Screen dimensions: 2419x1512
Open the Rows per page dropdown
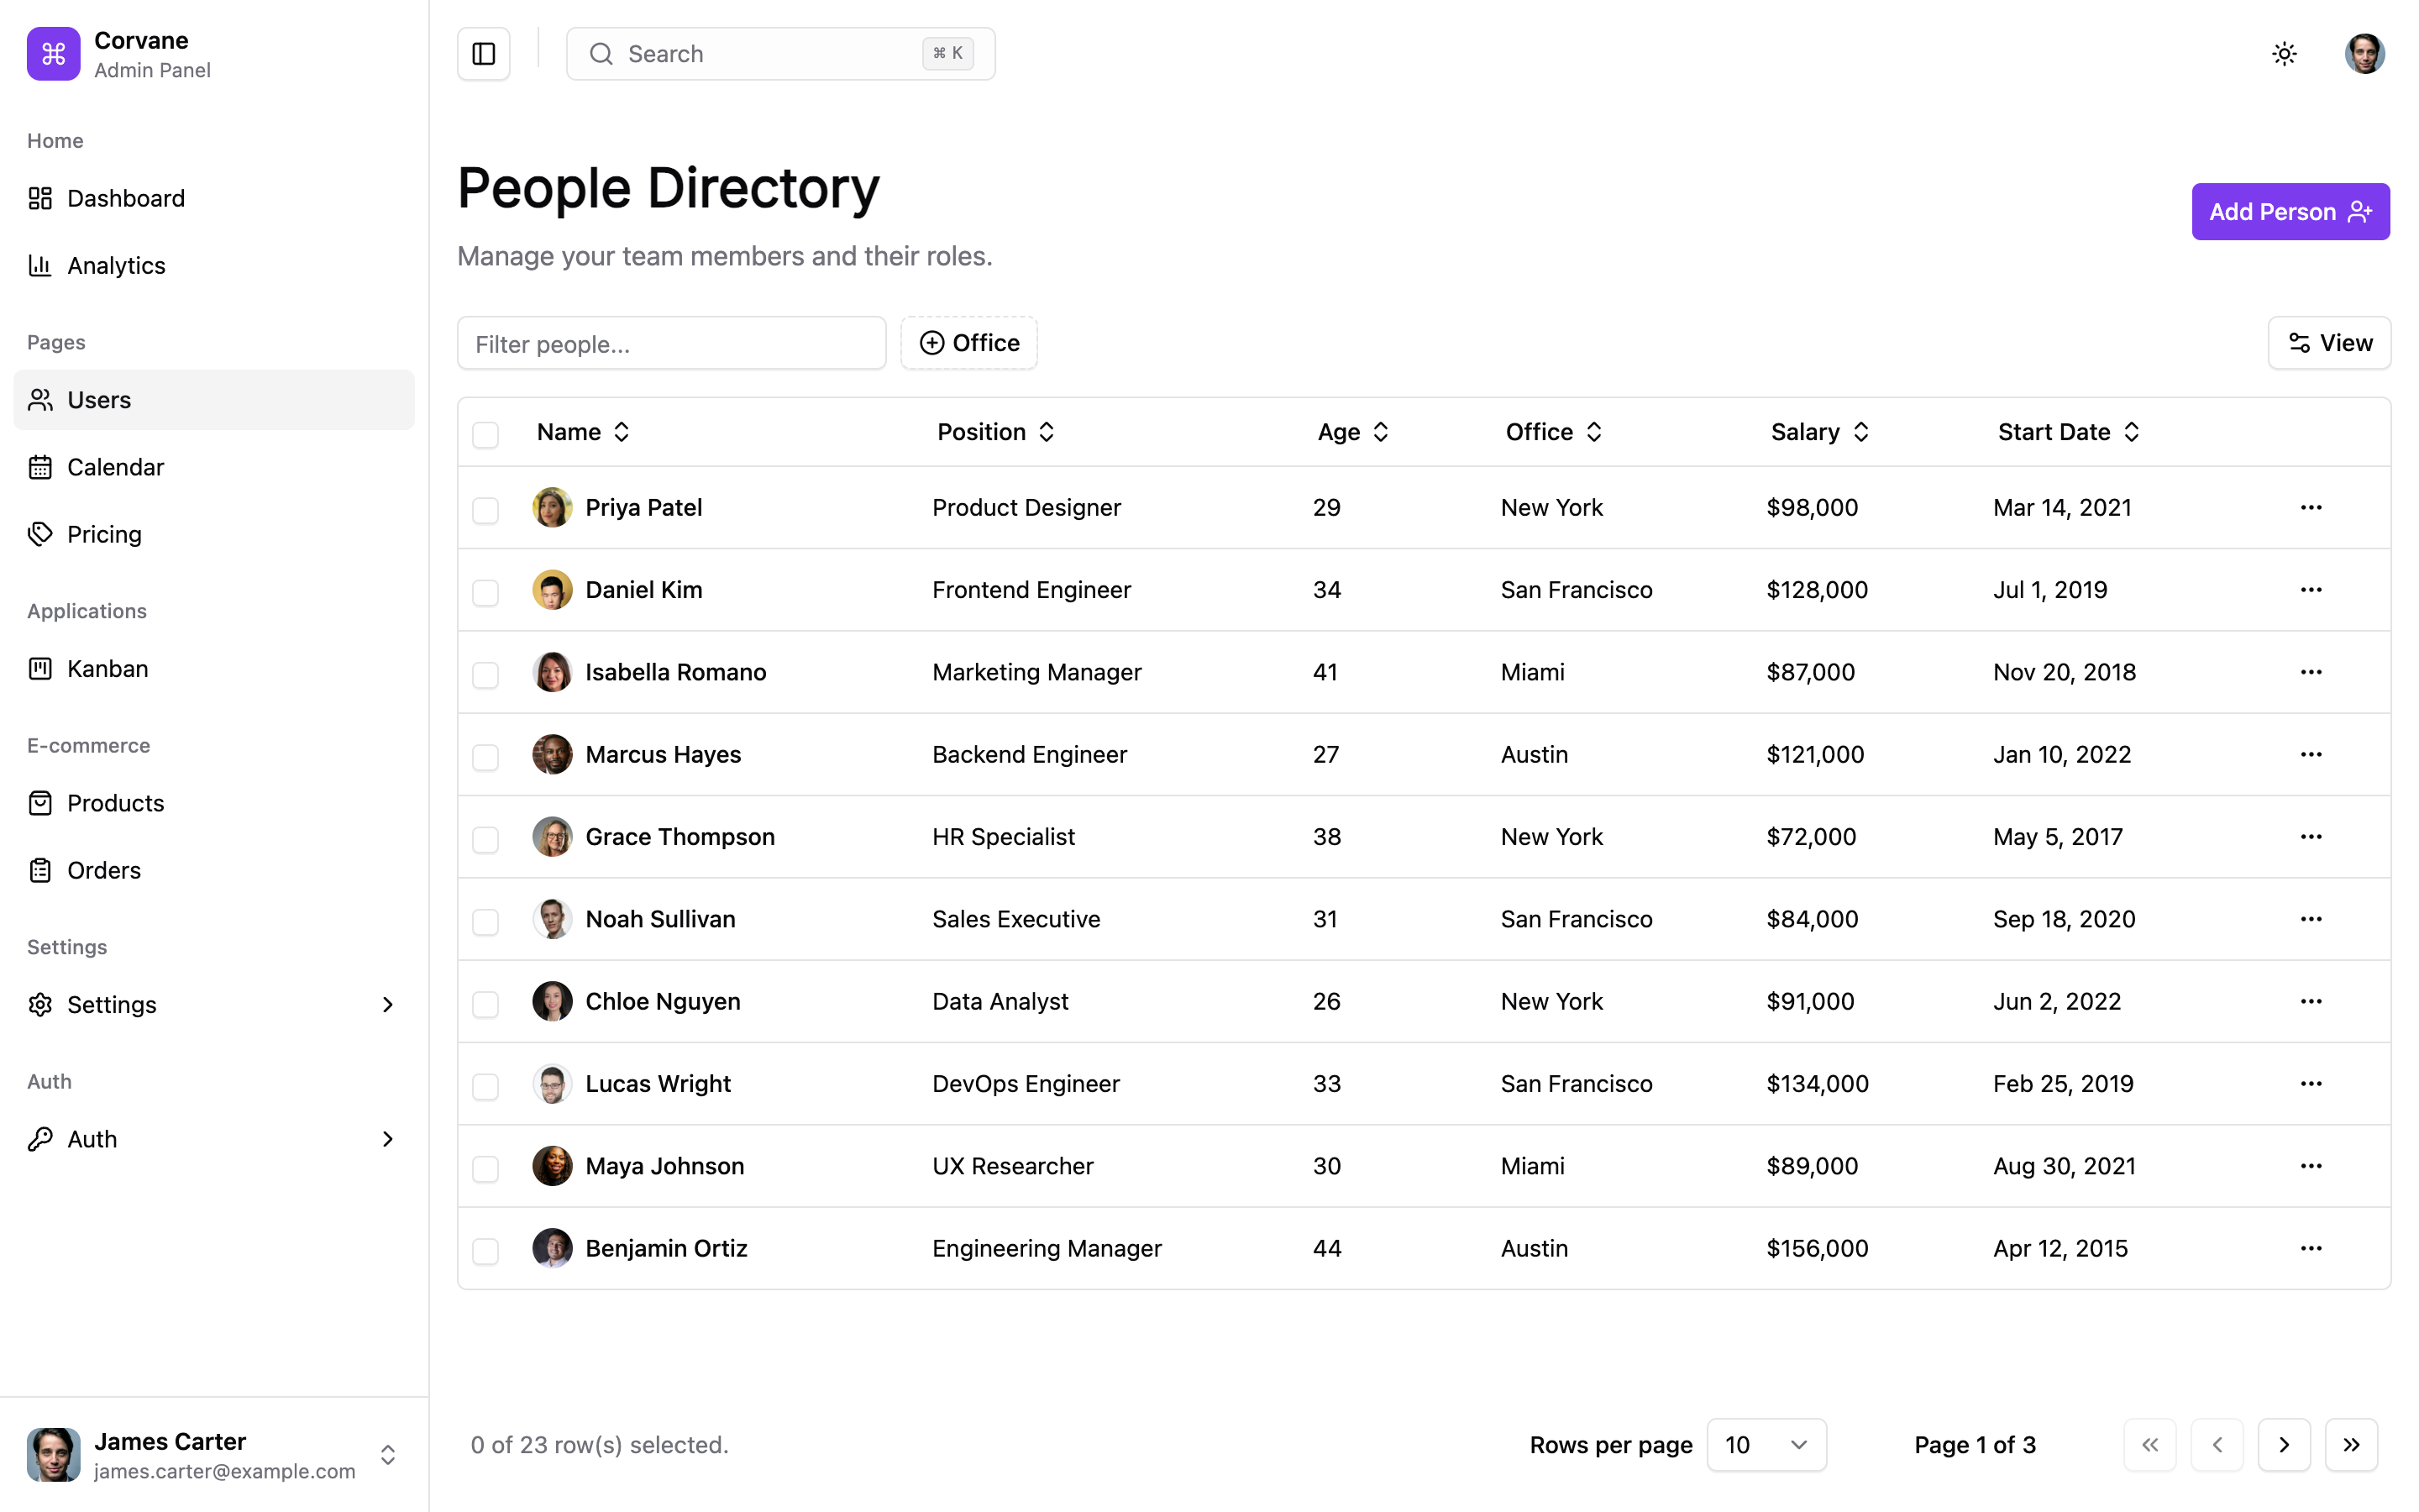tap(1766, 1445)
